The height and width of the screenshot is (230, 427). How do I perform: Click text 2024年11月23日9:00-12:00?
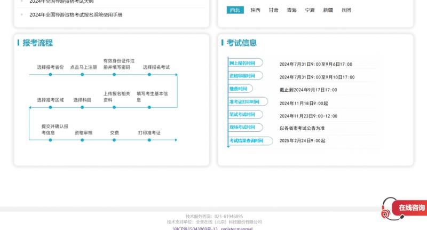click(x=309, y=116)
